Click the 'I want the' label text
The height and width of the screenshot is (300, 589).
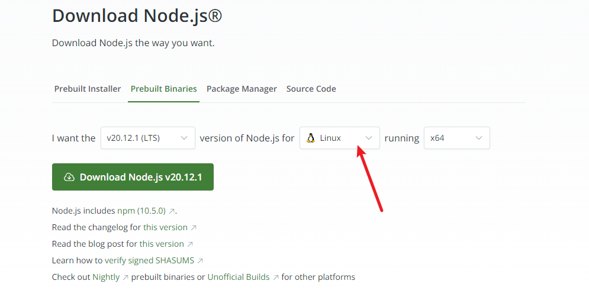pos(73,138)
